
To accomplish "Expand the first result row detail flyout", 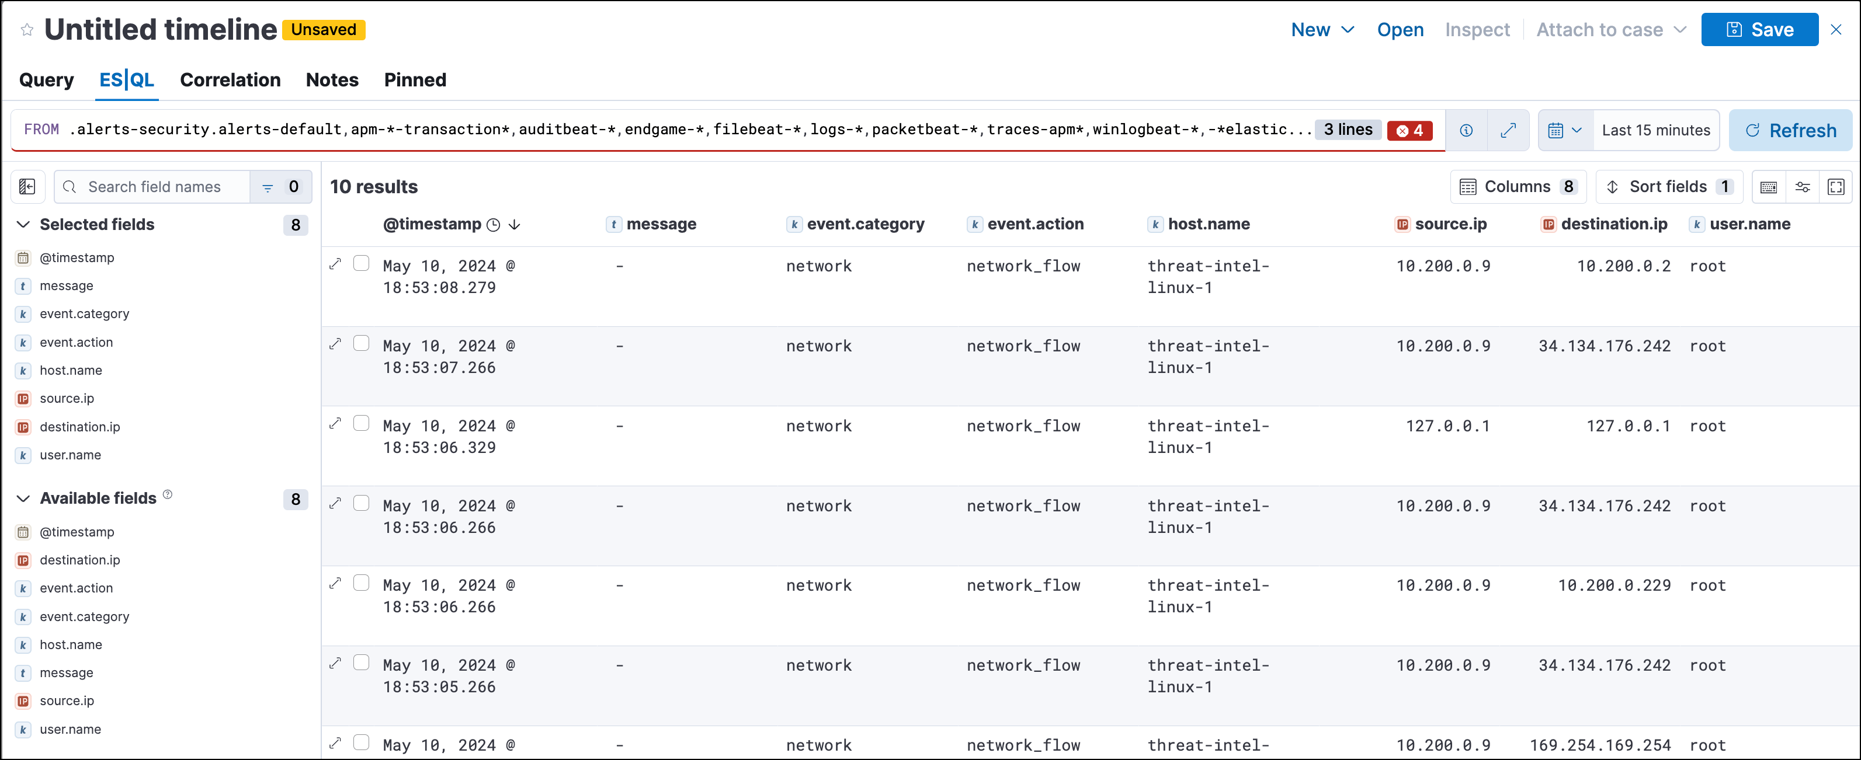I will tap(335, 263).
